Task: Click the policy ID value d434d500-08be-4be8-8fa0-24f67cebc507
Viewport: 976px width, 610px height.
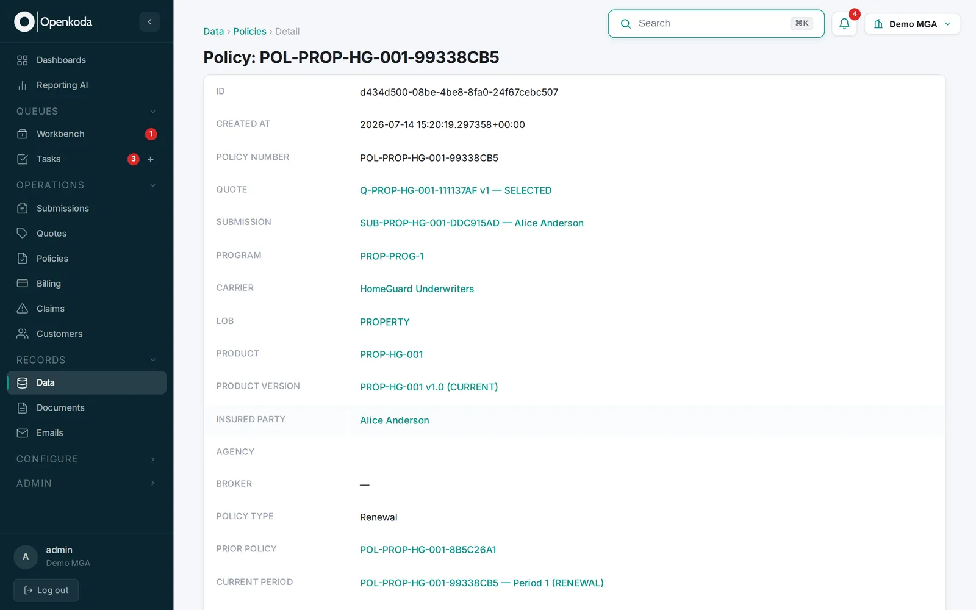Action: tap(459, 93)
